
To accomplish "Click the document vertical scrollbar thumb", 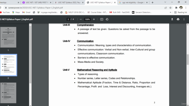I will 188,59.
